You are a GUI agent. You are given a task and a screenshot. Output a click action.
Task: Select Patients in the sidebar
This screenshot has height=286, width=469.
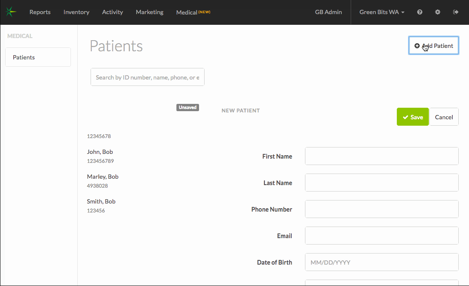(x=38, y=57)
